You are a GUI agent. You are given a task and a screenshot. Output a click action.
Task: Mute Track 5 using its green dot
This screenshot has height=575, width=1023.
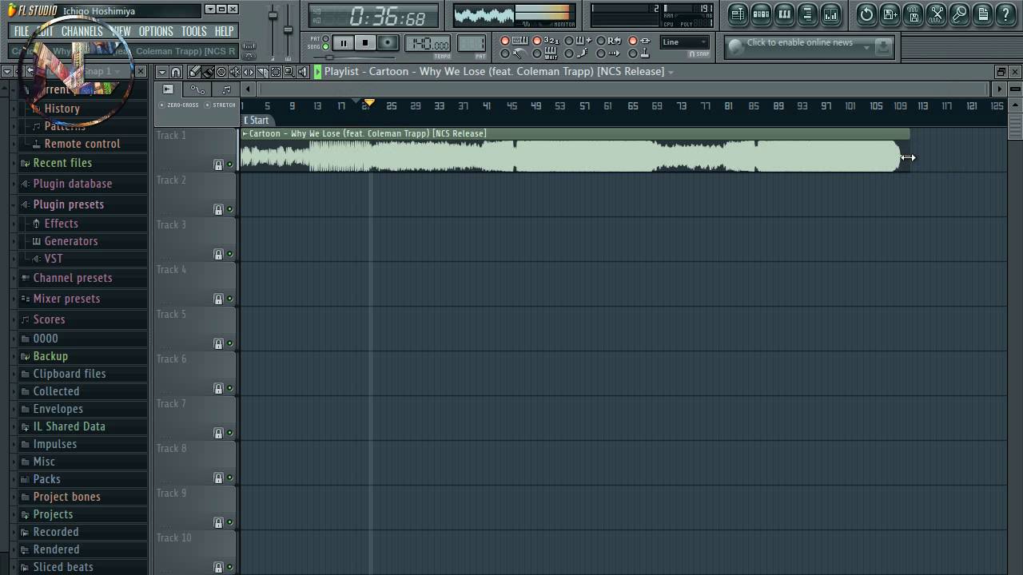pyautogui.click(x=230, y=343)
